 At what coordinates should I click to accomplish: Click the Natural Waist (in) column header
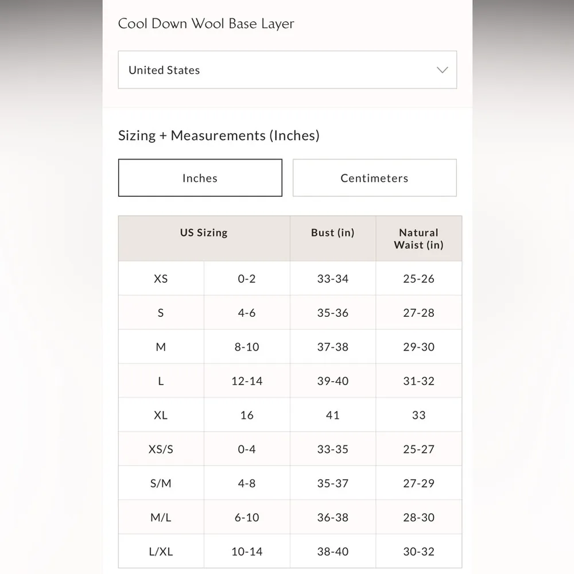(418, 239)
